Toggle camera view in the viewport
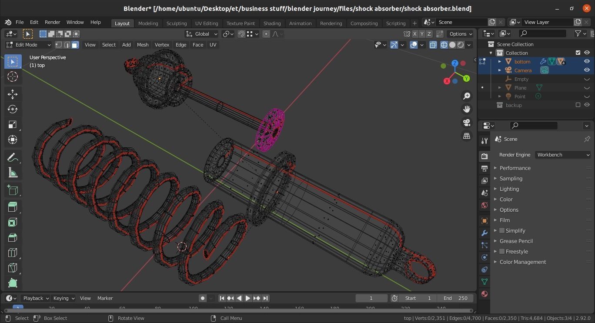Viewport: 595px width, 323px height. click(x=467, y=123)
